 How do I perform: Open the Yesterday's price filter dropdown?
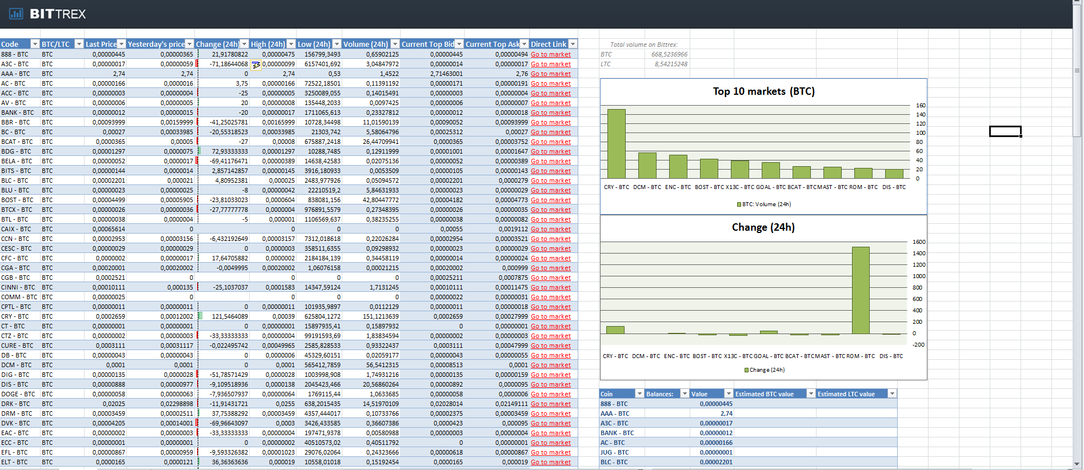[x=189, y=44]
